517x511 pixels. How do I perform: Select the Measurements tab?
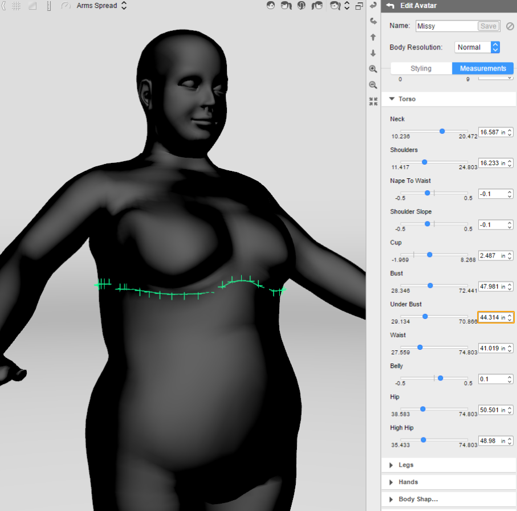point(483,68)
